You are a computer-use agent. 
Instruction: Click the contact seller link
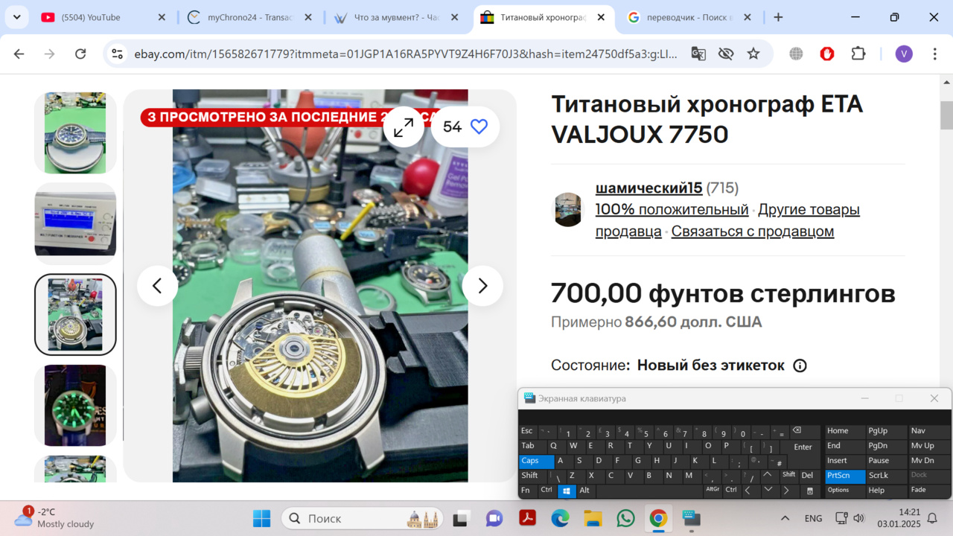tap(752, 232)
